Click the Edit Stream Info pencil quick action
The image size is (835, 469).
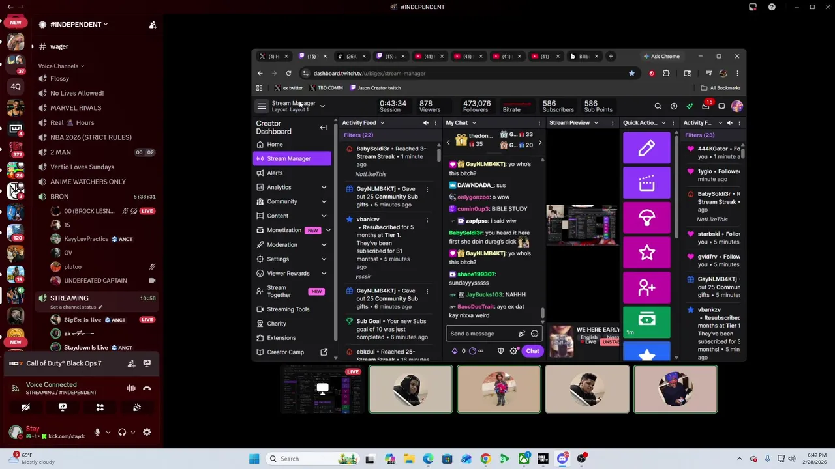tap(646, 148)
